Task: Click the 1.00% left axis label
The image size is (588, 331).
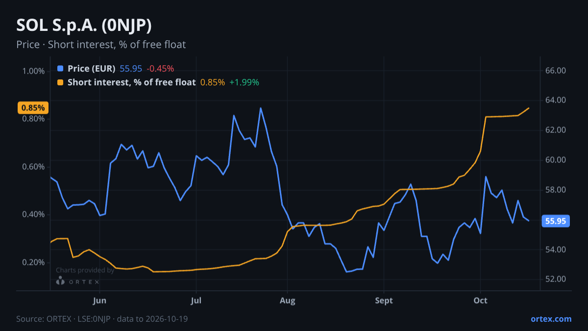Action: 33,71
